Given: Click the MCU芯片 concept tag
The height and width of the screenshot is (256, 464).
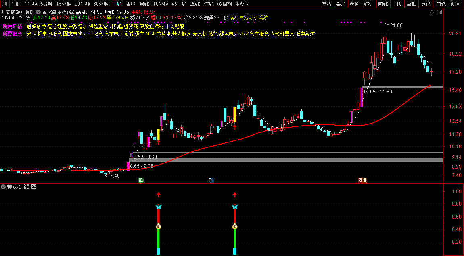Looking at the screenshot, I should (x=156, y=34).
